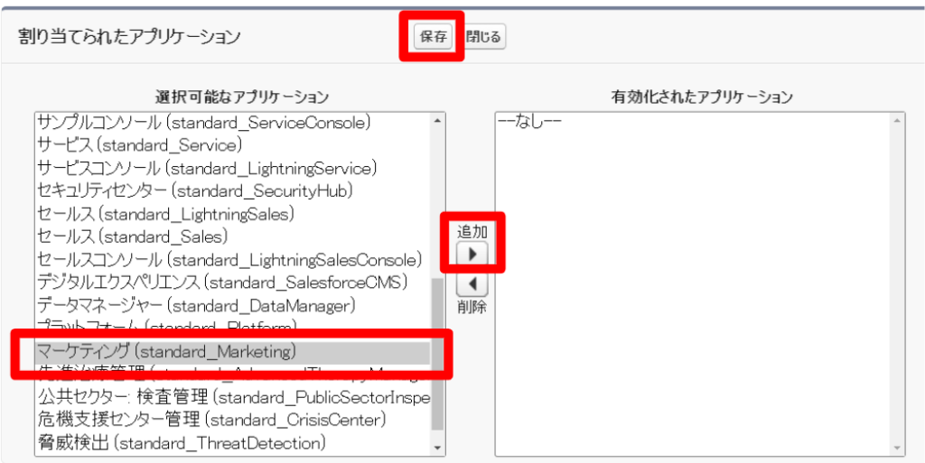Select 脅威検出 (standard_ThreatDetection)
The width and height of the screenshot is (925, 463).
pos(232,442)
